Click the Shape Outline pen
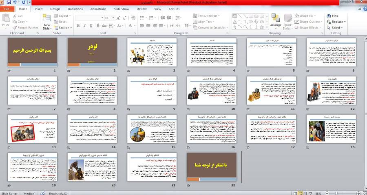This screenshot has width=367, height=195. 297,22
